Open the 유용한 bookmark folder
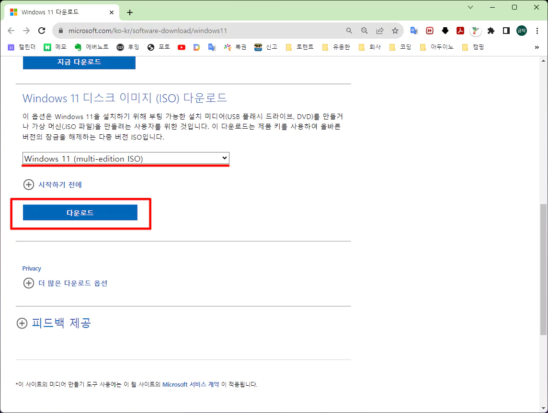This screenshot has height=413, width=548. coord(336,47)
